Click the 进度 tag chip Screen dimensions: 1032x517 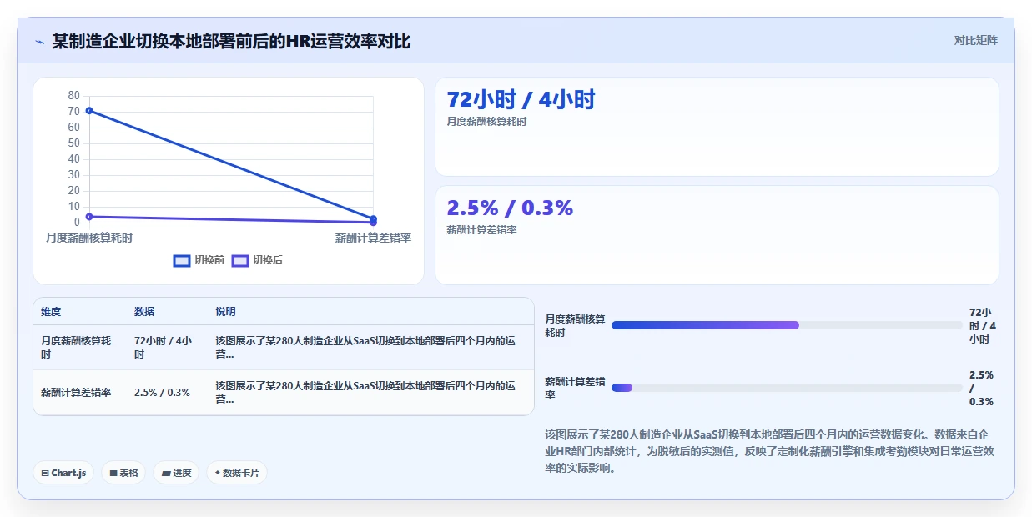tap(176, 473)
